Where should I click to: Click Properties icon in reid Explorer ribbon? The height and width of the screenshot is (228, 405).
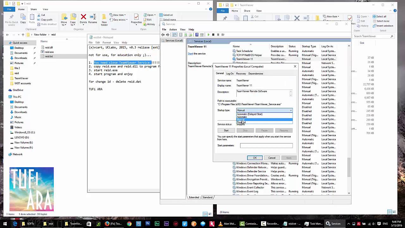point(136,17)
